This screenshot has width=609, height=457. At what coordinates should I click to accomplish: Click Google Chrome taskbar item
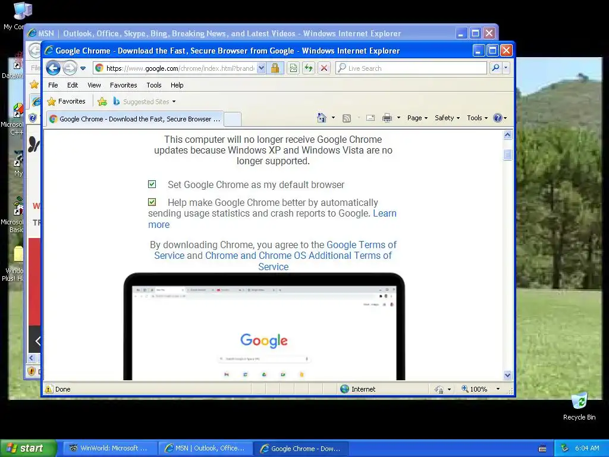[x=300, y=449]
